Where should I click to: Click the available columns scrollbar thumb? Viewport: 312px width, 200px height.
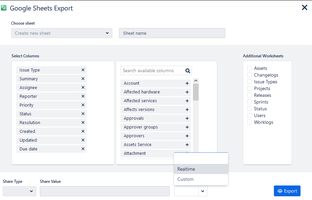tap(196, 92)
